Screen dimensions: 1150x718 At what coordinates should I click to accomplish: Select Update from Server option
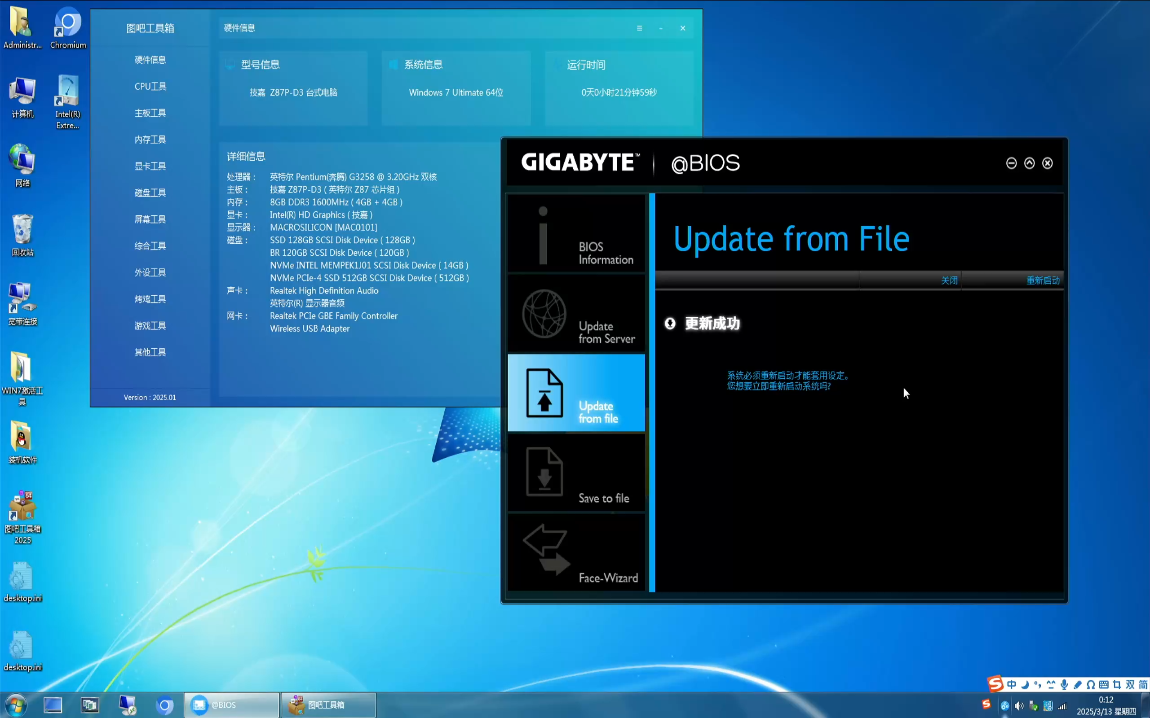(576, 313)
